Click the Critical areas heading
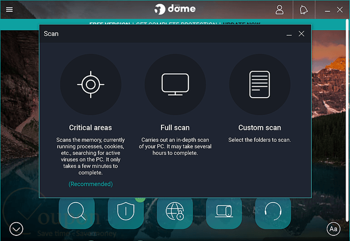Viewport: 350px width, 241px height. tap(91, 128)
